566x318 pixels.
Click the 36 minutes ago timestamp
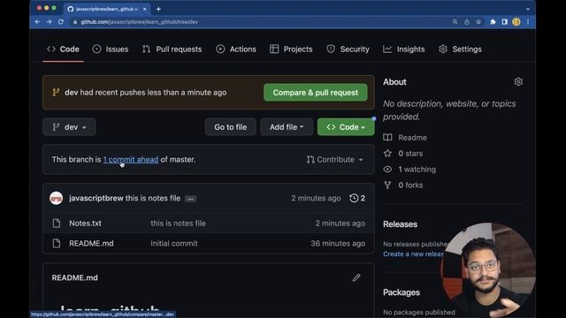(x=338, y=244)
